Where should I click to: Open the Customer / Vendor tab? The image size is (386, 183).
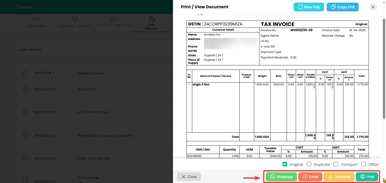[x=74, y=23]
